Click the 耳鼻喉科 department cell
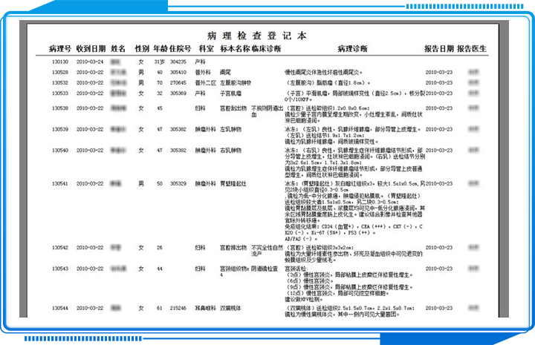The height and width of the screenshot is (345, 535). (x=204, y=307)
